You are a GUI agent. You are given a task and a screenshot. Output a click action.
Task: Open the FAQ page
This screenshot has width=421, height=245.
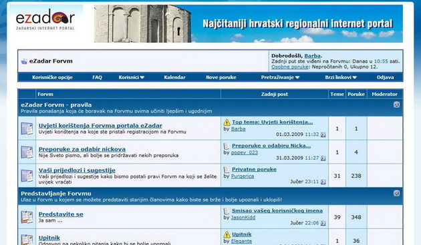pos(97,77)
